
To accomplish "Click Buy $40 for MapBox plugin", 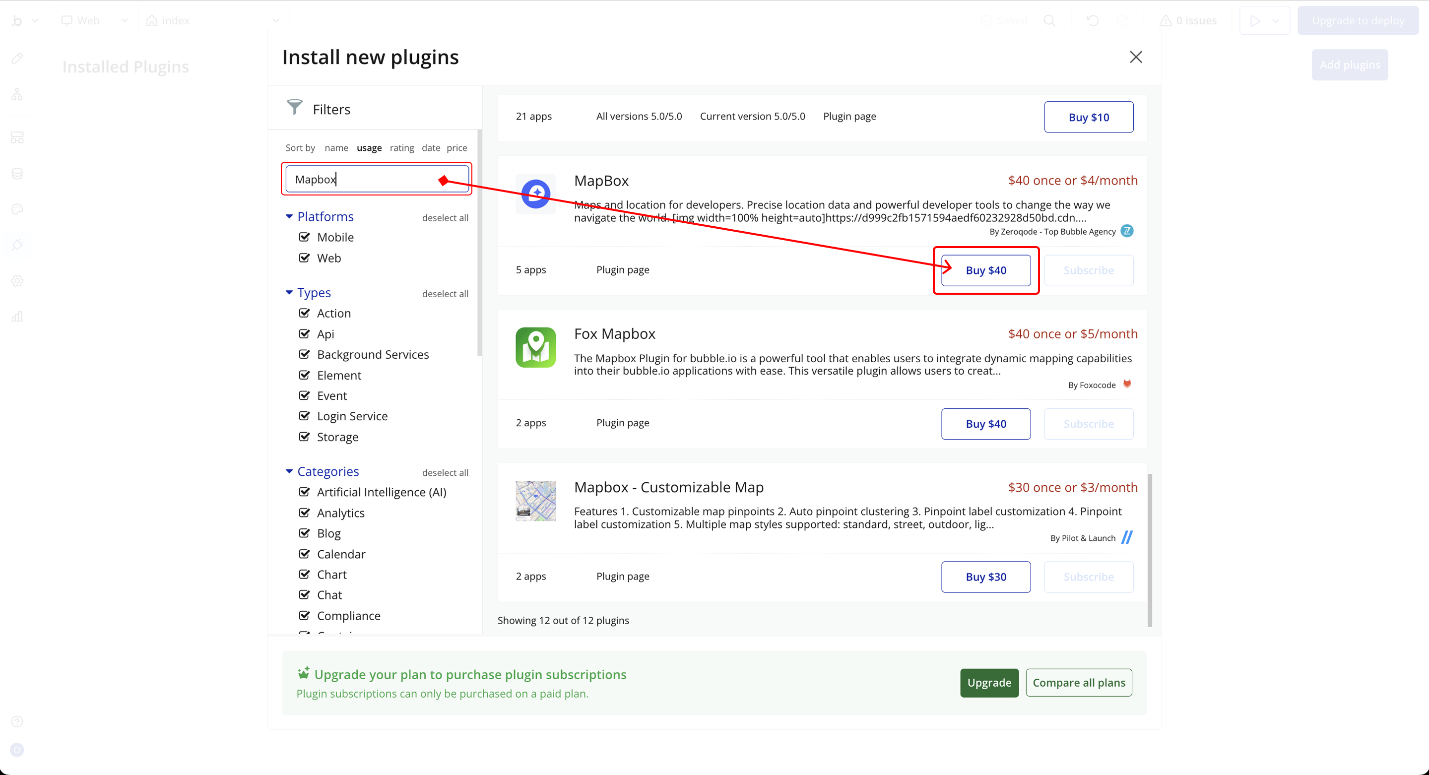I will (x=985, y=270).
